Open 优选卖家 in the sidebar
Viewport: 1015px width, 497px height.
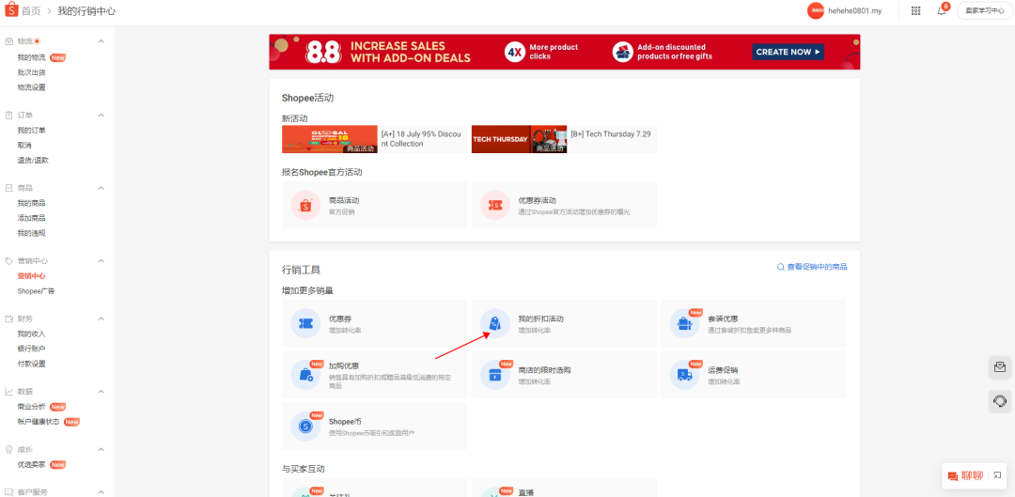(x=32, y=465)
